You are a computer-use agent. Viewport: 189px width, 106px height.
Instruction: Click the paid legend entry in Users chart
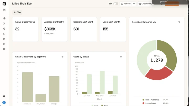pos(95,105)
